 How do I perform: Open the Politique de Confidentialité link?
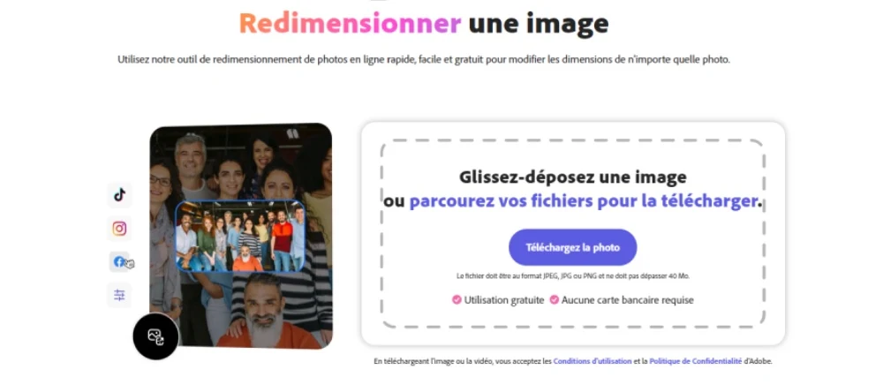click(x=696, y=361)
